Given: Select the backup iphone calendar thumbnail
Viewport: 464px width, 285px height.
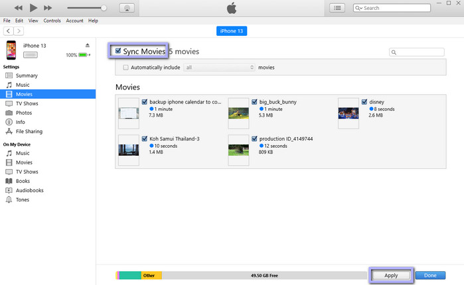Looking at the screenshot, I should (129, 113).
